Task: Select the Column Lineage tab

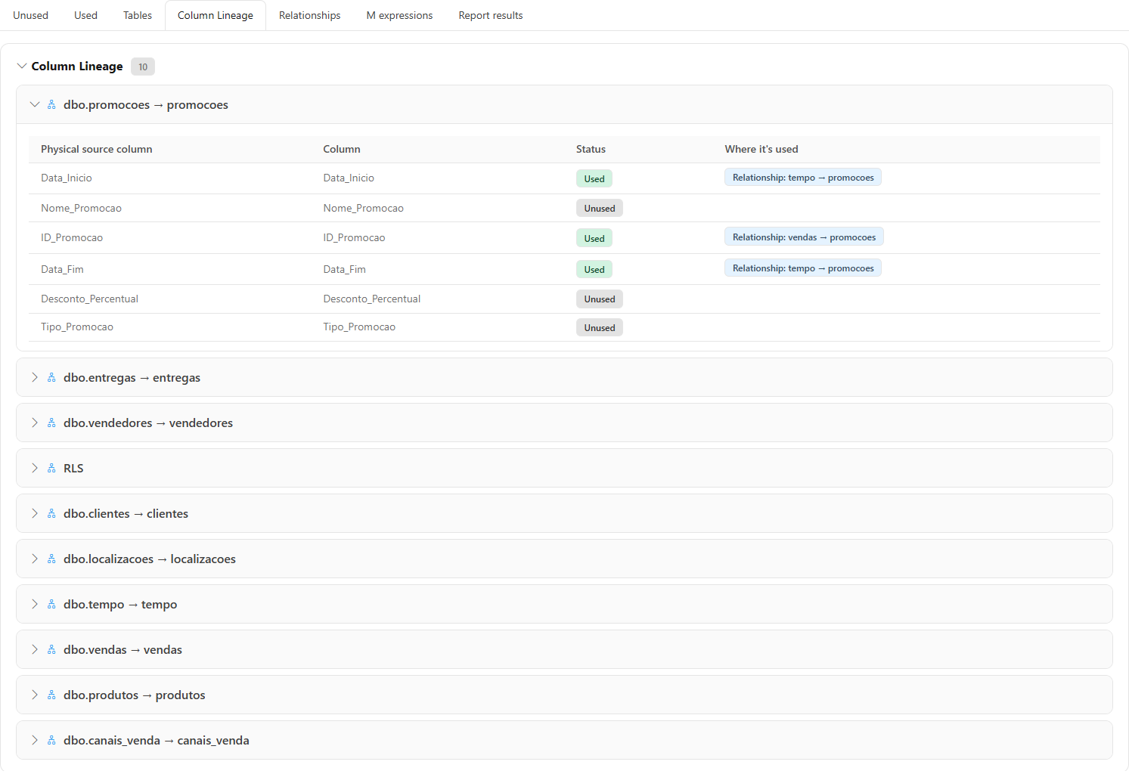Action: click(x=216, y=15)
